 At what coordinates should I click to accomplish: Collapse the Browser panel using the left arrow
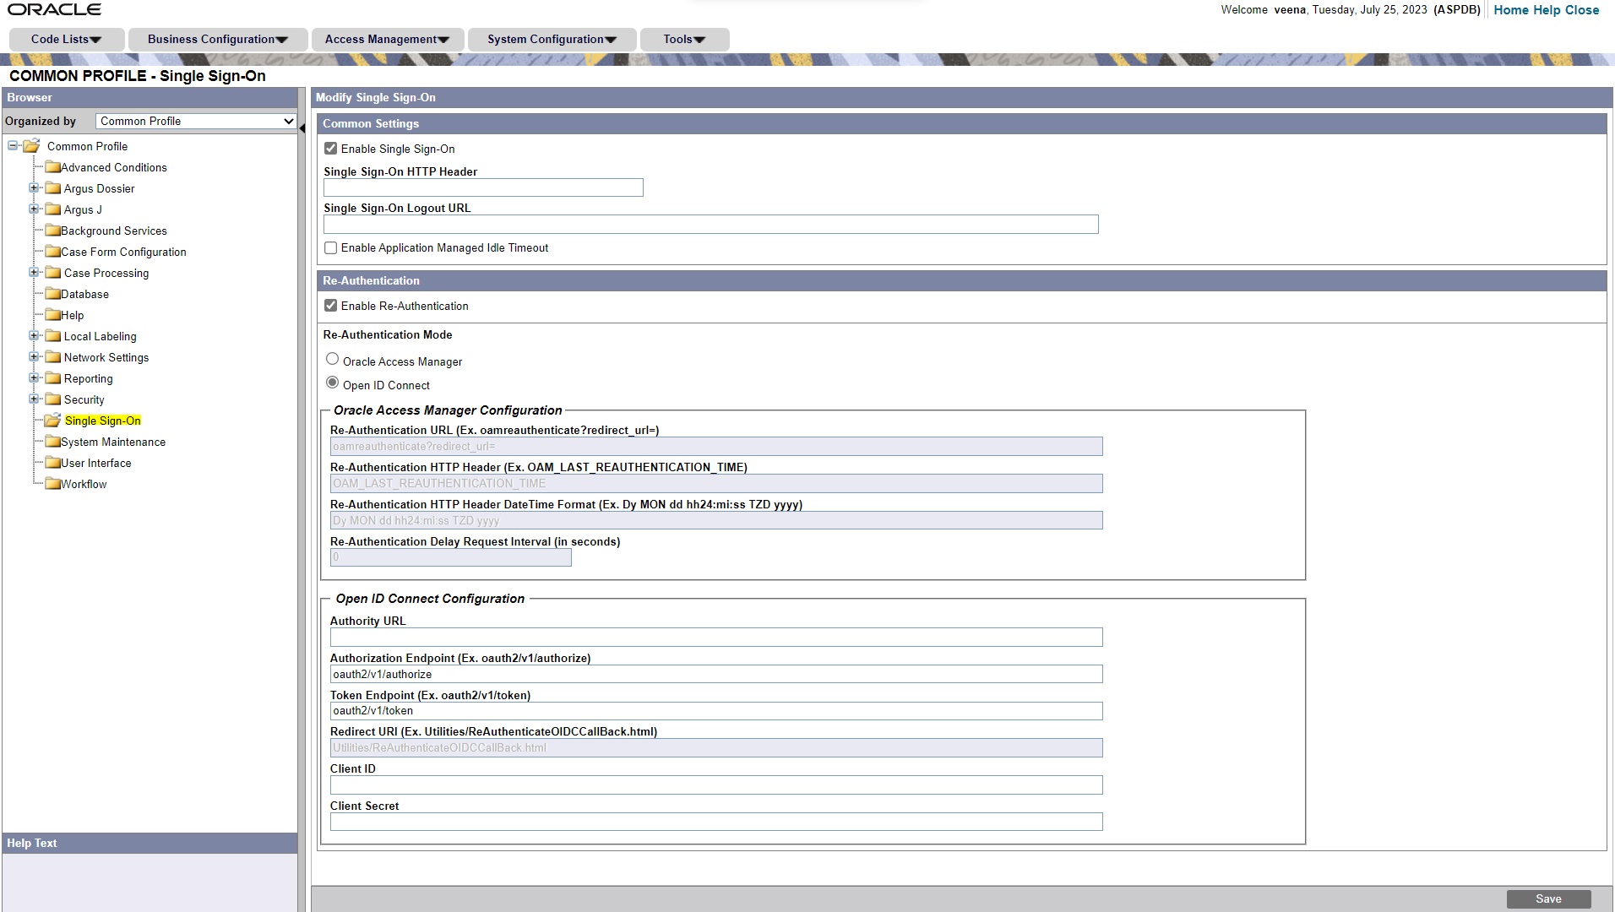click(x=303, y=129)
